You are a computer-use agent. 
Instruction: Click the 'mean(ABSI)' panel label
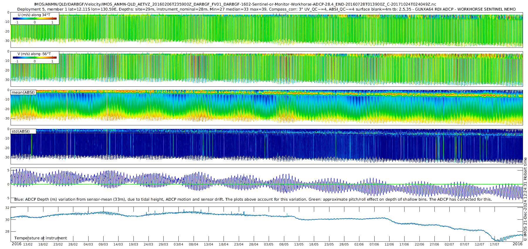[23, 92]
